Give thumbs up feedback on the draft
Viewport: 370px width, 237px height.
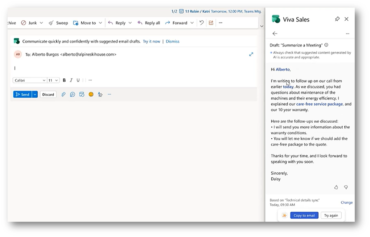pyautogui.click(x=336, y=187)
